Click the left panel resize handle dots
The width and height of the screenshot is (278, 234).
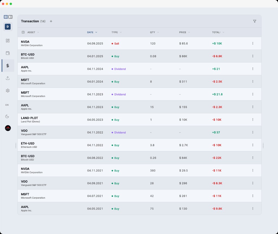coord(16,146)
